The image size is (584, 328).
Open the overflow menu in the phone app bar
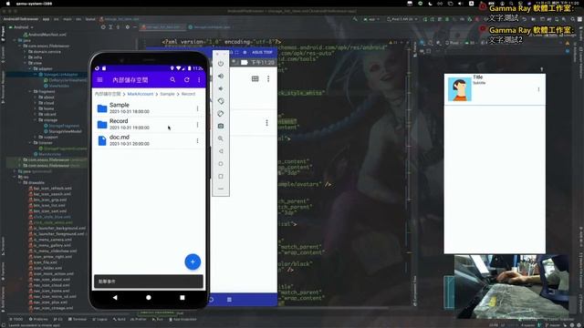pyautogui.click(x=199, y=79)
